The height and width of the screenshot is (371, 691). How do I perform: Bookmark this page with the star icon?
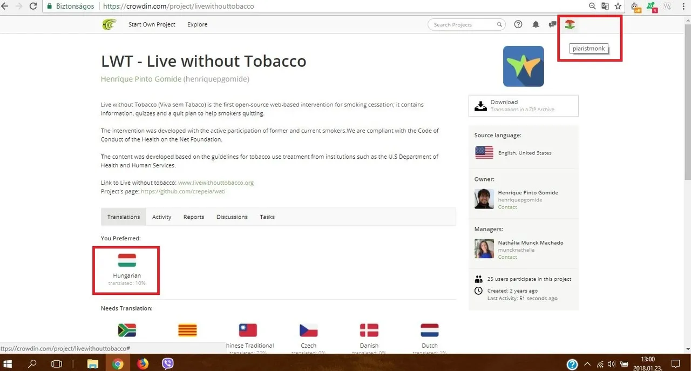(x=618, y=6)
